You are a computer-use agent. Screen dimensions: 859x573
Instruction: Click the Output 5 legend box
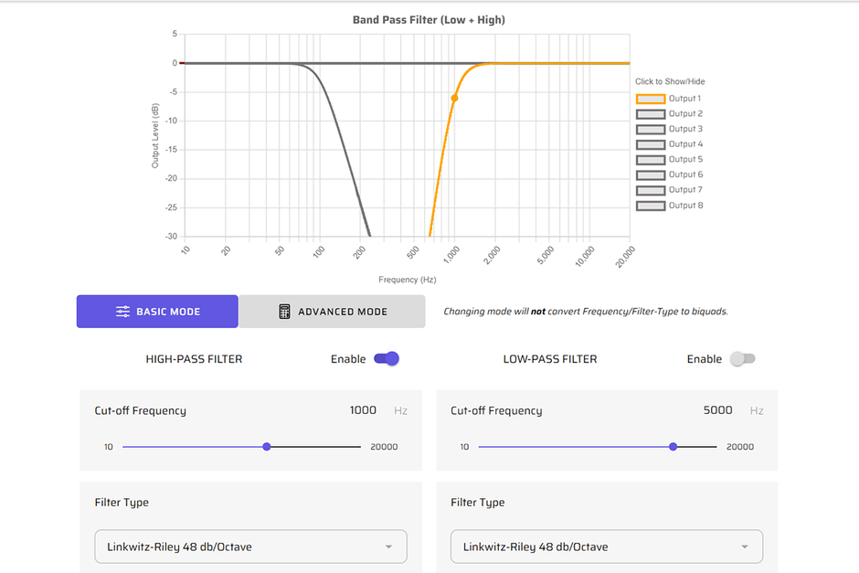click(650, 160)
